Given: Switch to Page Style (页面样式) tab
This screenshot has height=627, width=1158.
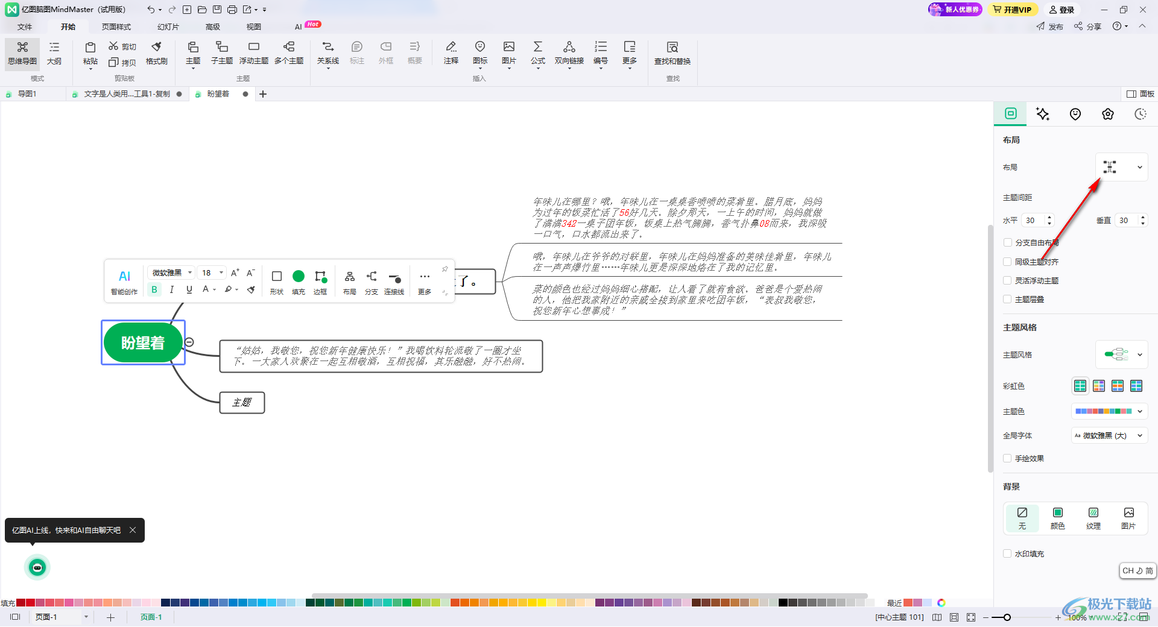Looking at the screenshot, I should click(x=116, y=27).
